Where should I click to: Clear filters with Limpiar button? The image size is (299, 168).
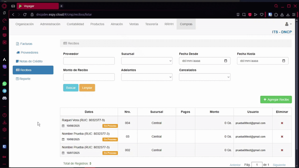(87, 88)
